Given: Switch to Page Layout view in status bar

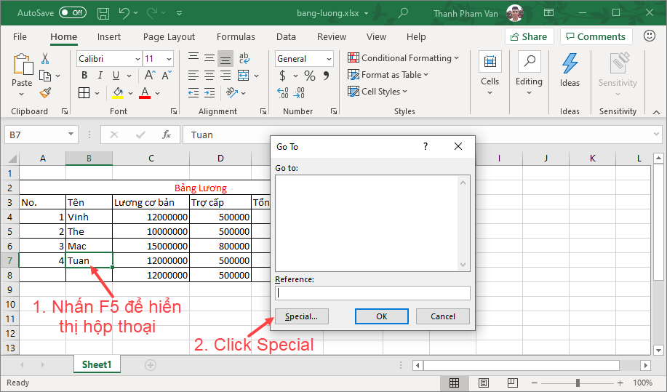Looking at the screenshot, I should click(x=483, y=383).
